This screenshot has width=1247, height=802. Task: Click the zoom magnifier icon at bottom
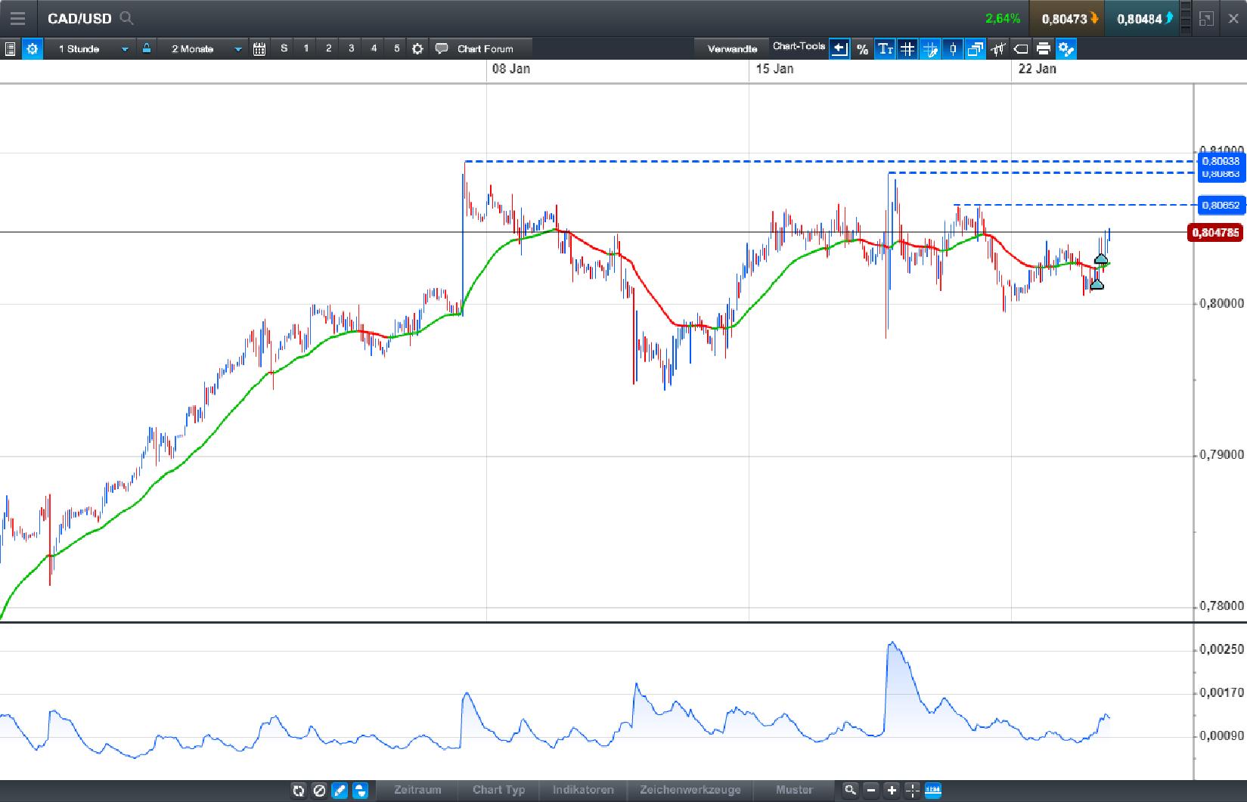pos(850,790)
